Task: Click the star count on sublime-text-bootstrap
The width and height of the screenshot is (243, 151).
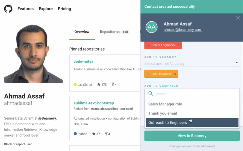Action: point(96,134)
